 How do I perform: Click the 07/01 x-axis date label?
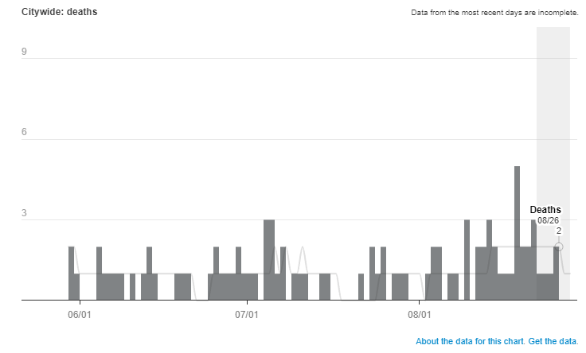pos(247,315)
